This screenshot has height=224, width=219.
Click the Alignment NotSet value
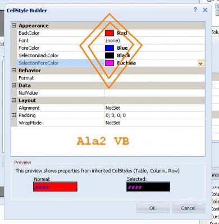click(x=113, y=108)
